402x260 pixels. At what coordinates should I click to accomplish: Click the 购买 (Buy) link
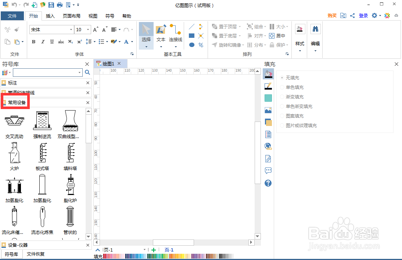coord(331,16)
